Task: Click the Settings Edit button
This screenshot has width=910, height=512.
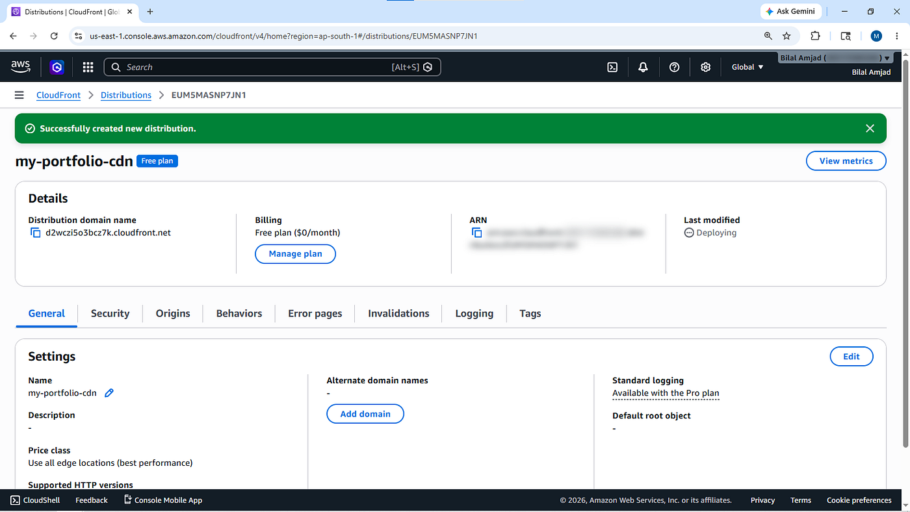Action: point(851,356)
